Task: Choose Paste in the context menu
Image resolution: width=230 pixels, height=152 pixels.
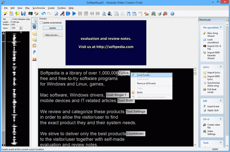Action: [x=151, y=93]
